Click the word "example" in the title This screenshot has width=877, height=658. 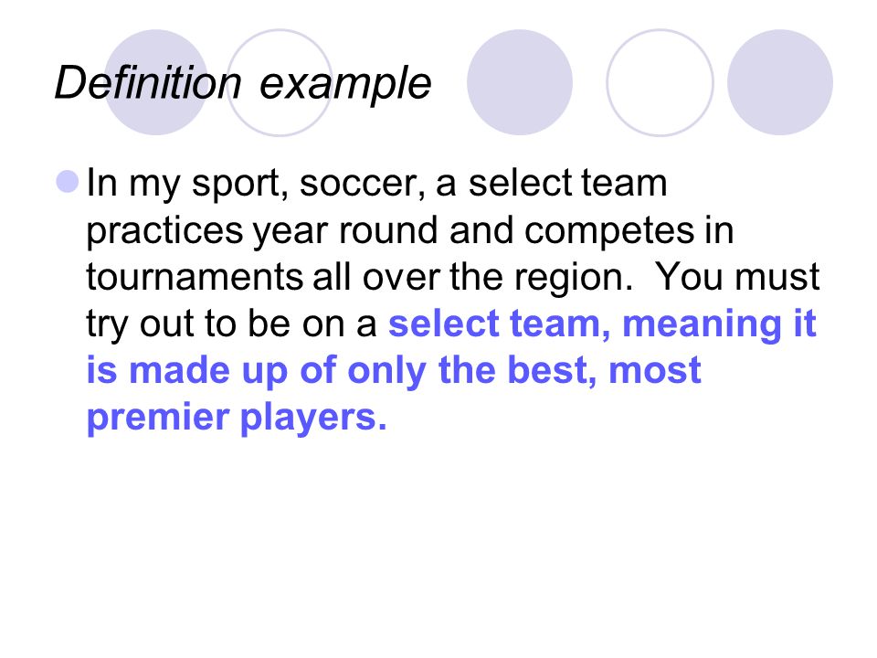click(x=345, y=85)
